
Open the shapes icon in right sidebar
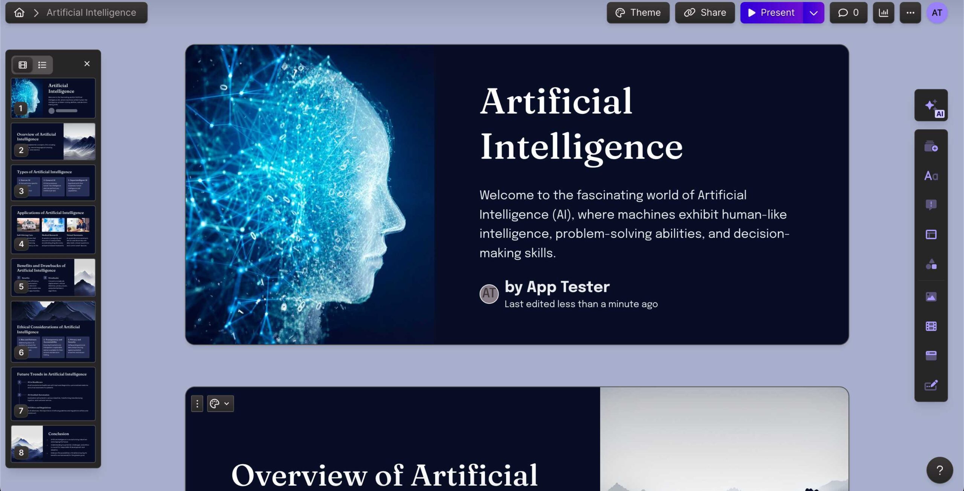click(x=932, y=264)
